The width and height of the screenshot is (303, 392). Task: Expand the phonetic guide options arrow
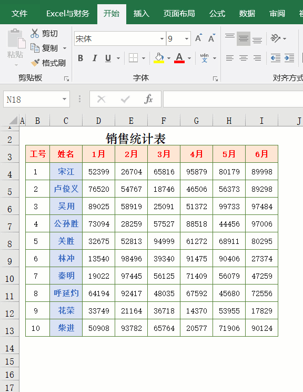pyautogui.click(x=215, y=58)
